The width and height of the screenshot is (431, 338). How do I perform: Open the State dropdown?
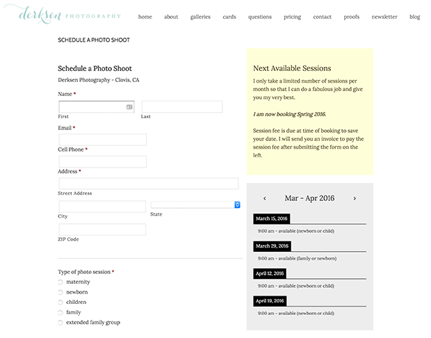tap(195, 204)
